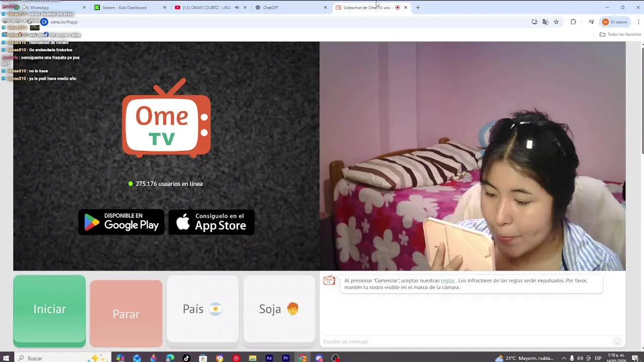Click the OmeTV logo on the left panel
644x362 pixels.
coord(167,118)
